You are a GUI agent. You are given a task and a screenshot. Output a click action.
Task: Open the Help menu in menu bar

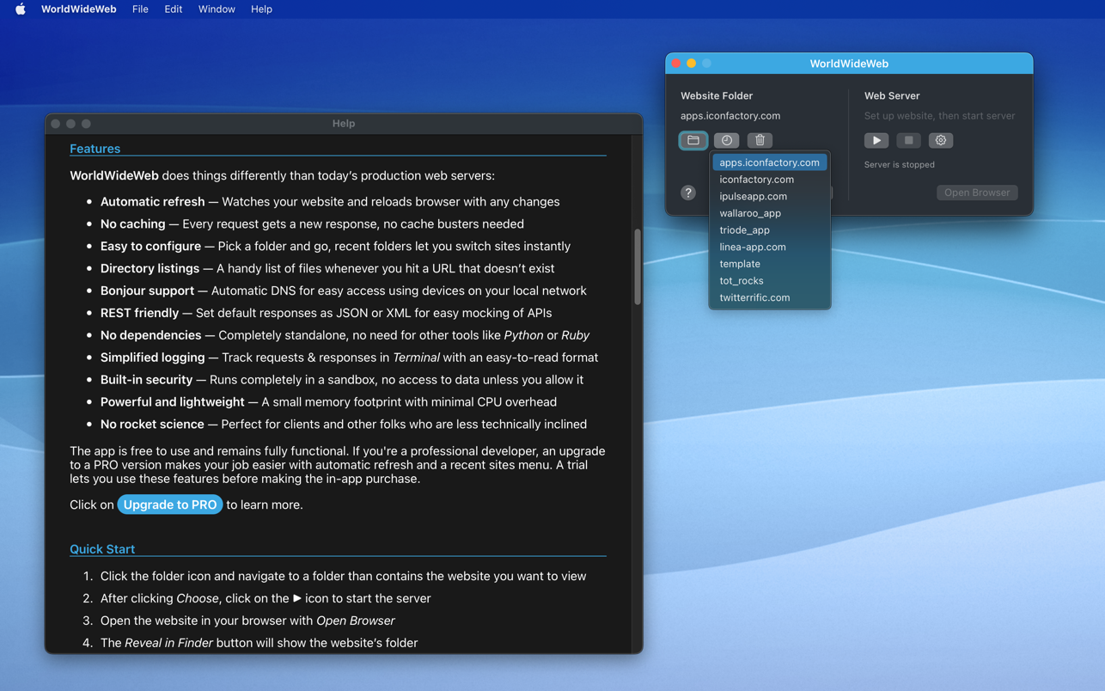click(x=261, y=9)
